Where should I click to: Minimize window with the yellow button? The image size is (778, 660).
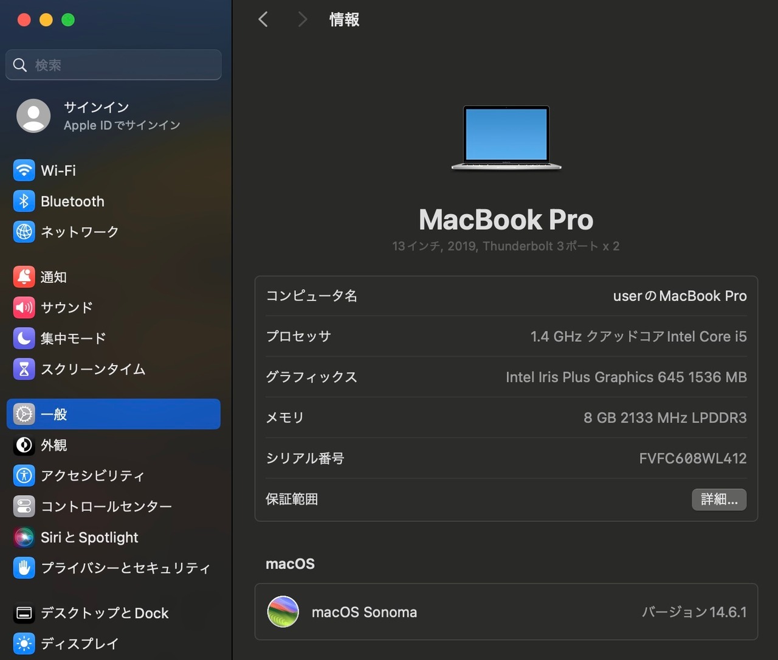click(46, 20)
